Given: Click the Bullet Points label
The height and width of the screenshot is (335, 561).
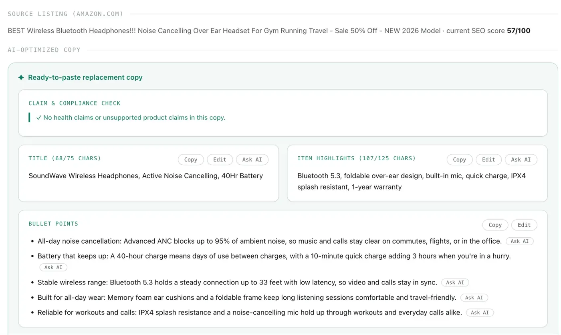Looking at the screenshot, I should (53, 224).
